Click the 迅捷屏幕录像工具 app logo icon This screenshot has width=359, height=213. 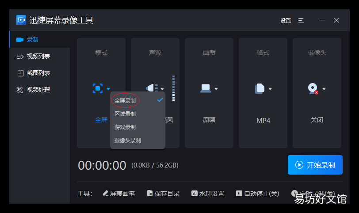pos(21,20)
